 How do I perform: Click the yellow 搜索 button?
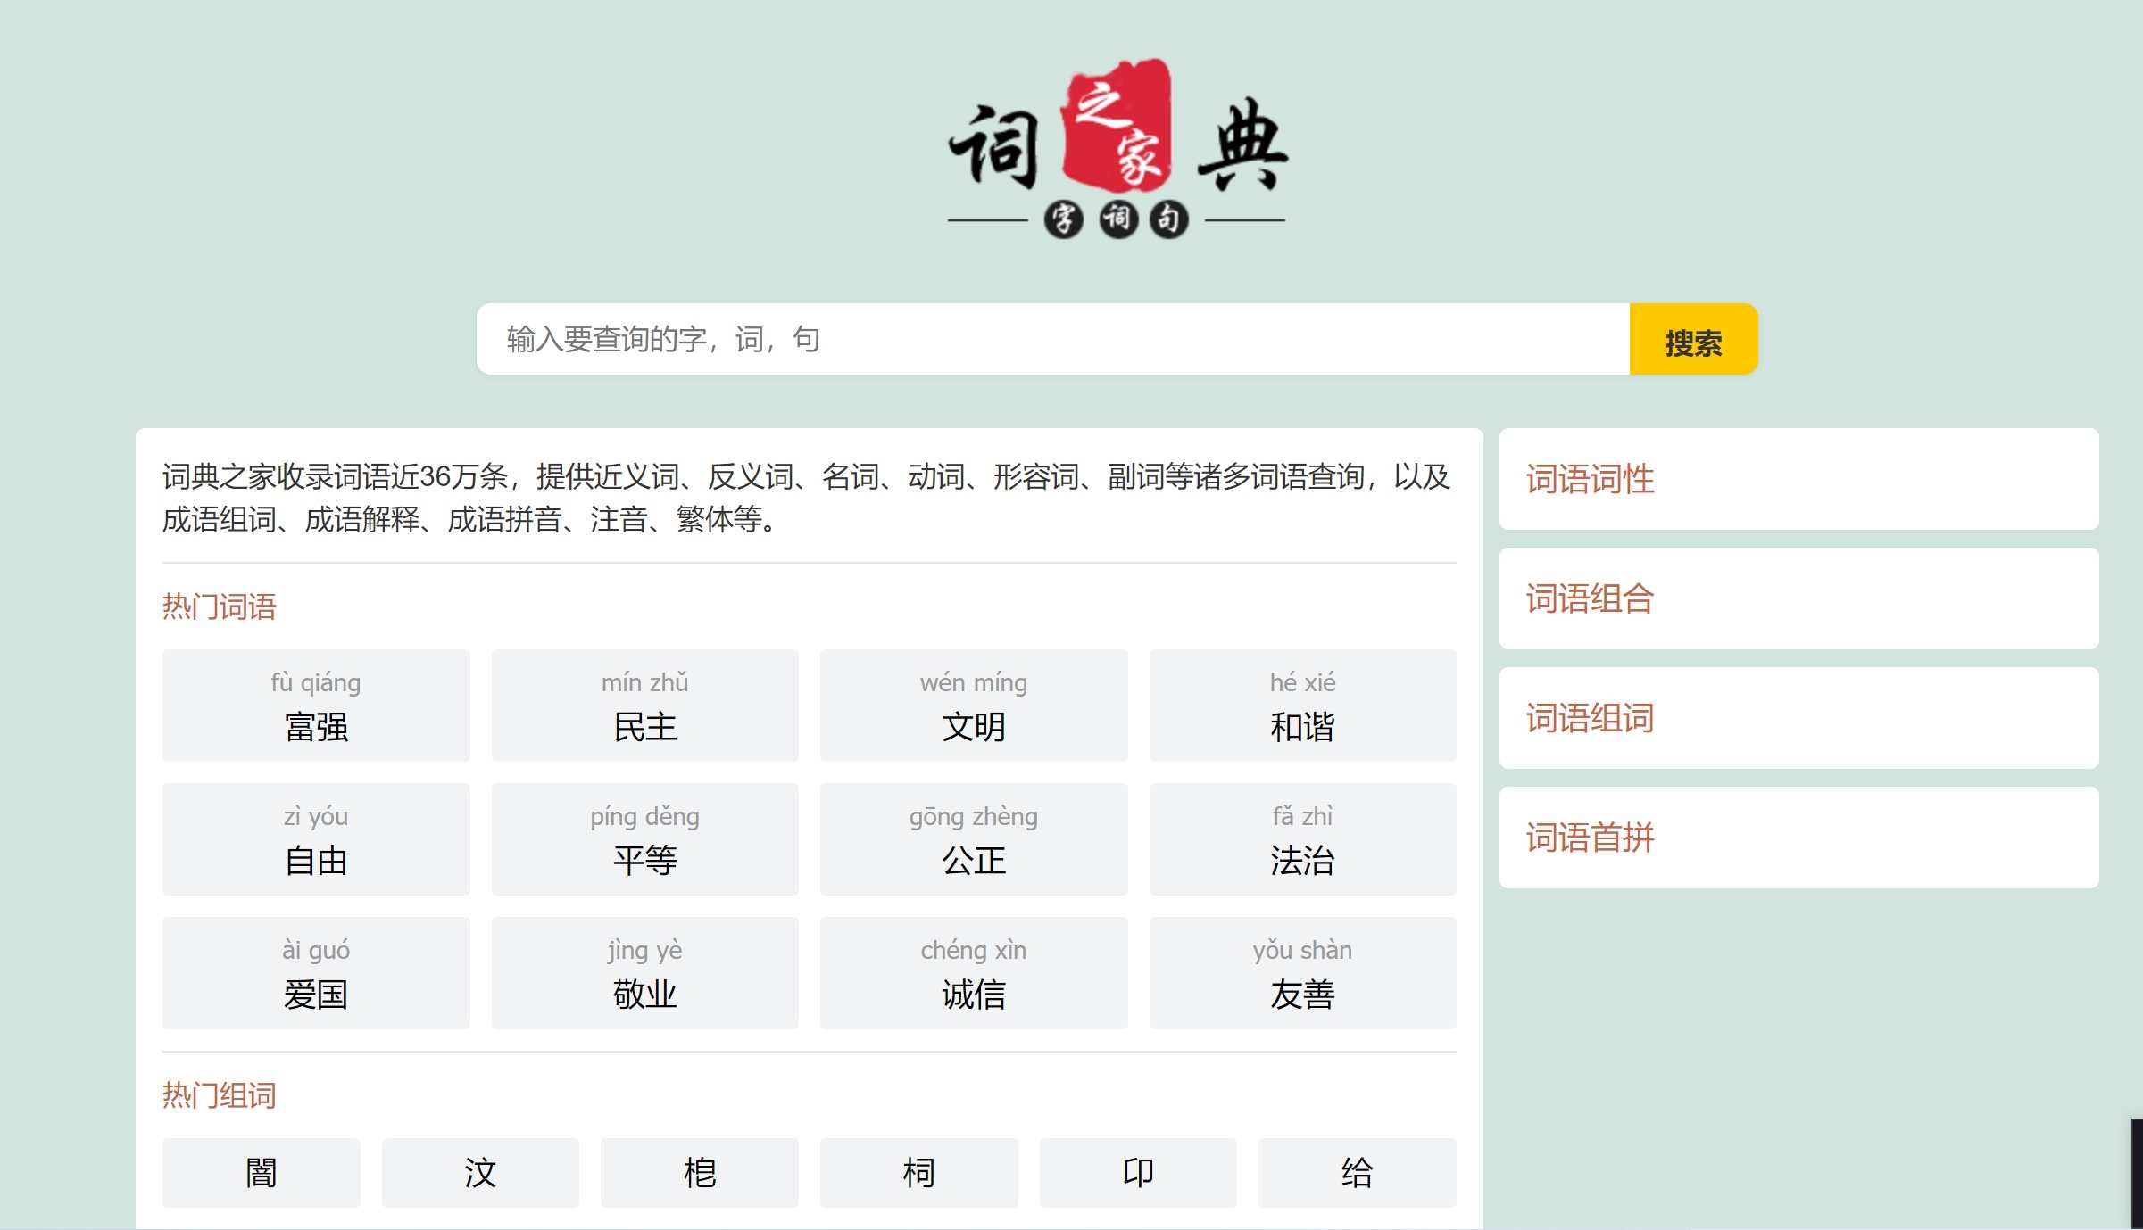coord(1693,339)
